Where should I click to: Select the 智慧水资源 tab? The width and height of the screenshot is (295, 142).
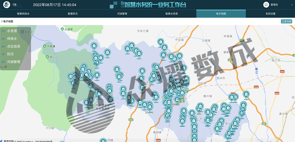(x=172, y=14)
